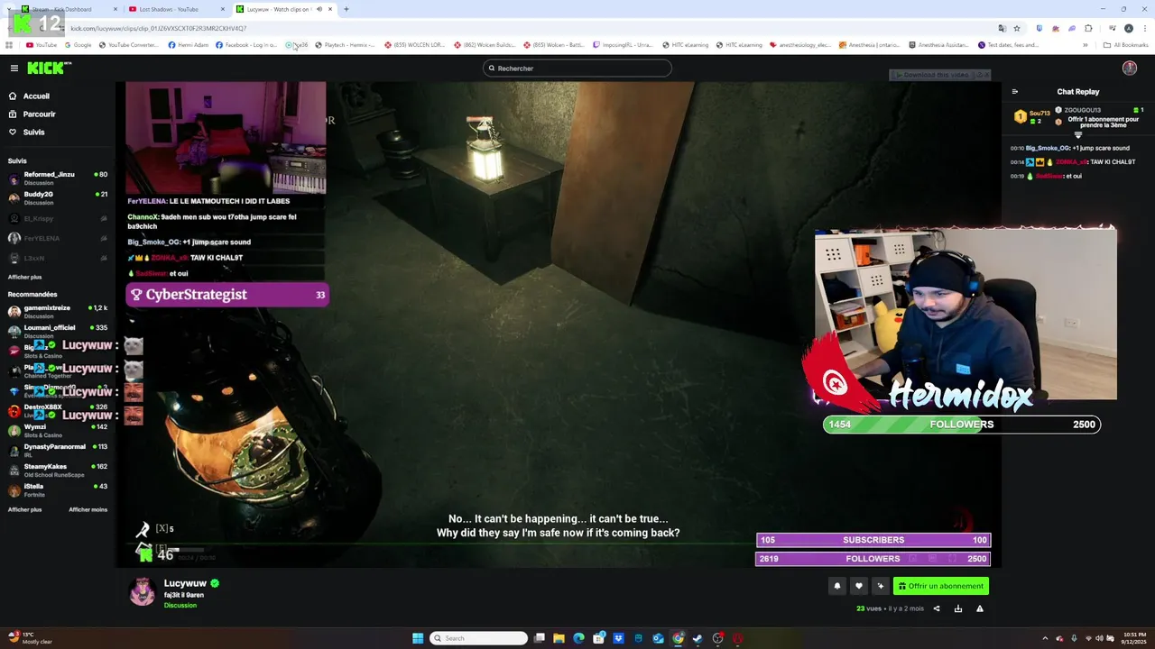The width and height of the screenshot is (1155, 649).
Task: Open ImposingIRL bookmark
Action: coord(623,44)
